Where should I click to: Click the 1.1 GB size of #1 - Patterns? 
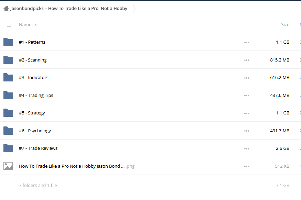coord(282,42)
